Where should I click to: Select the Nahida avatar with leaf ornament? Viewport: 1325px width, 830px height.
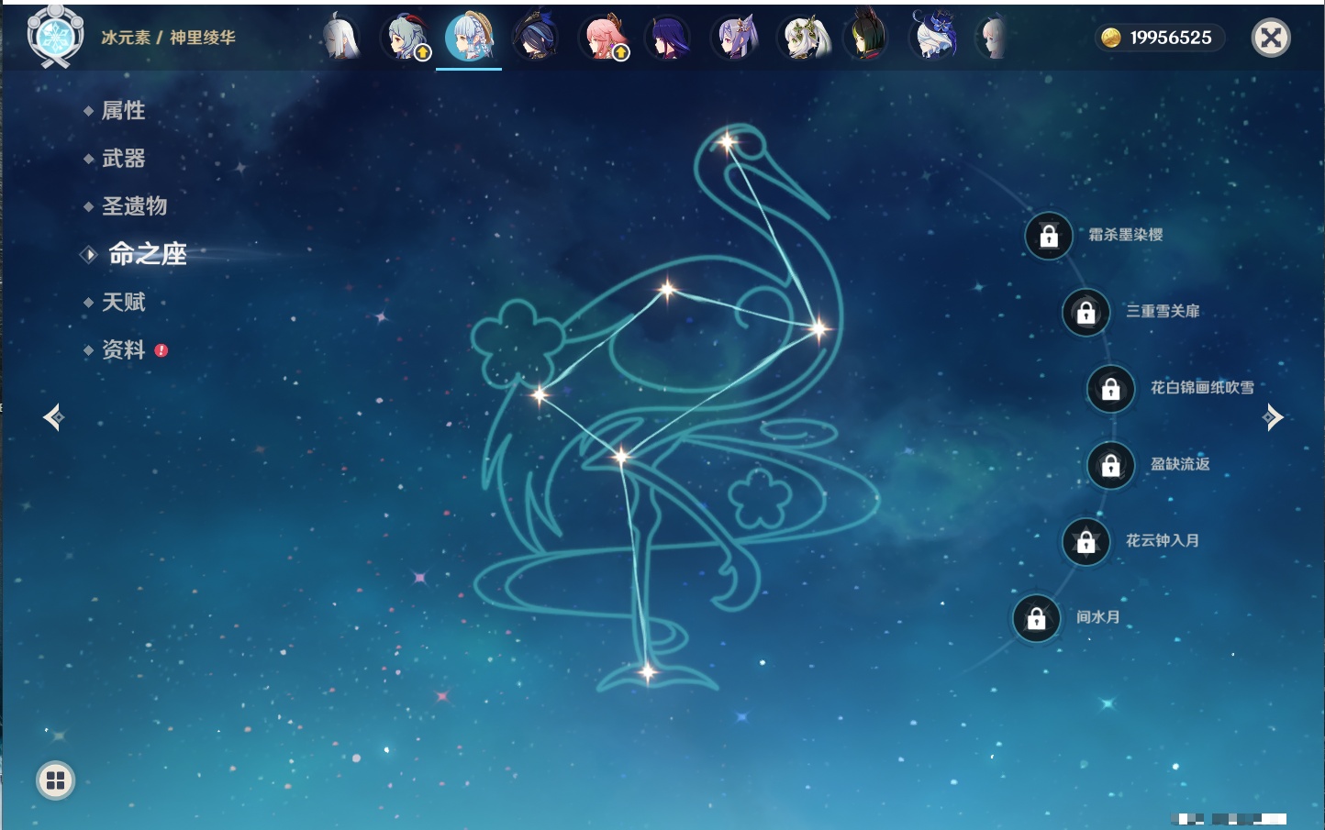(x=804, y=38)
